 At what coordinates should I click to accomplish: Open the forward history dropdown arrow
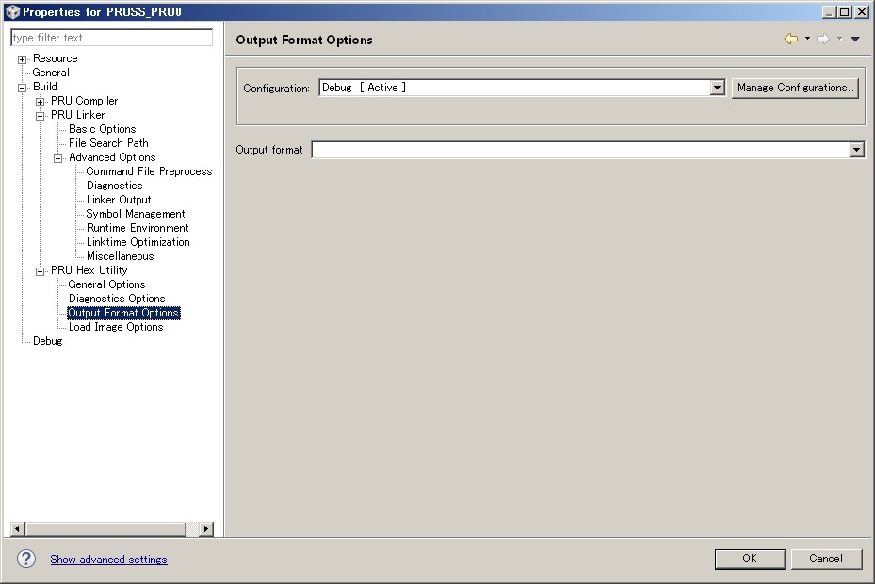[x=840, y=39]
